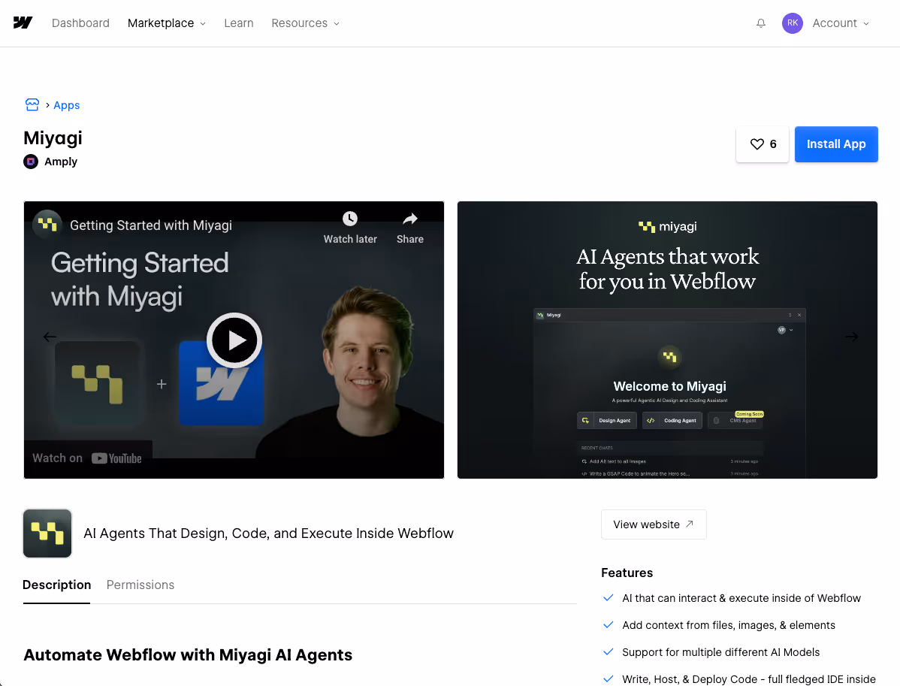Open the Learn nav item
900x686 pixels.
point(239,23)
